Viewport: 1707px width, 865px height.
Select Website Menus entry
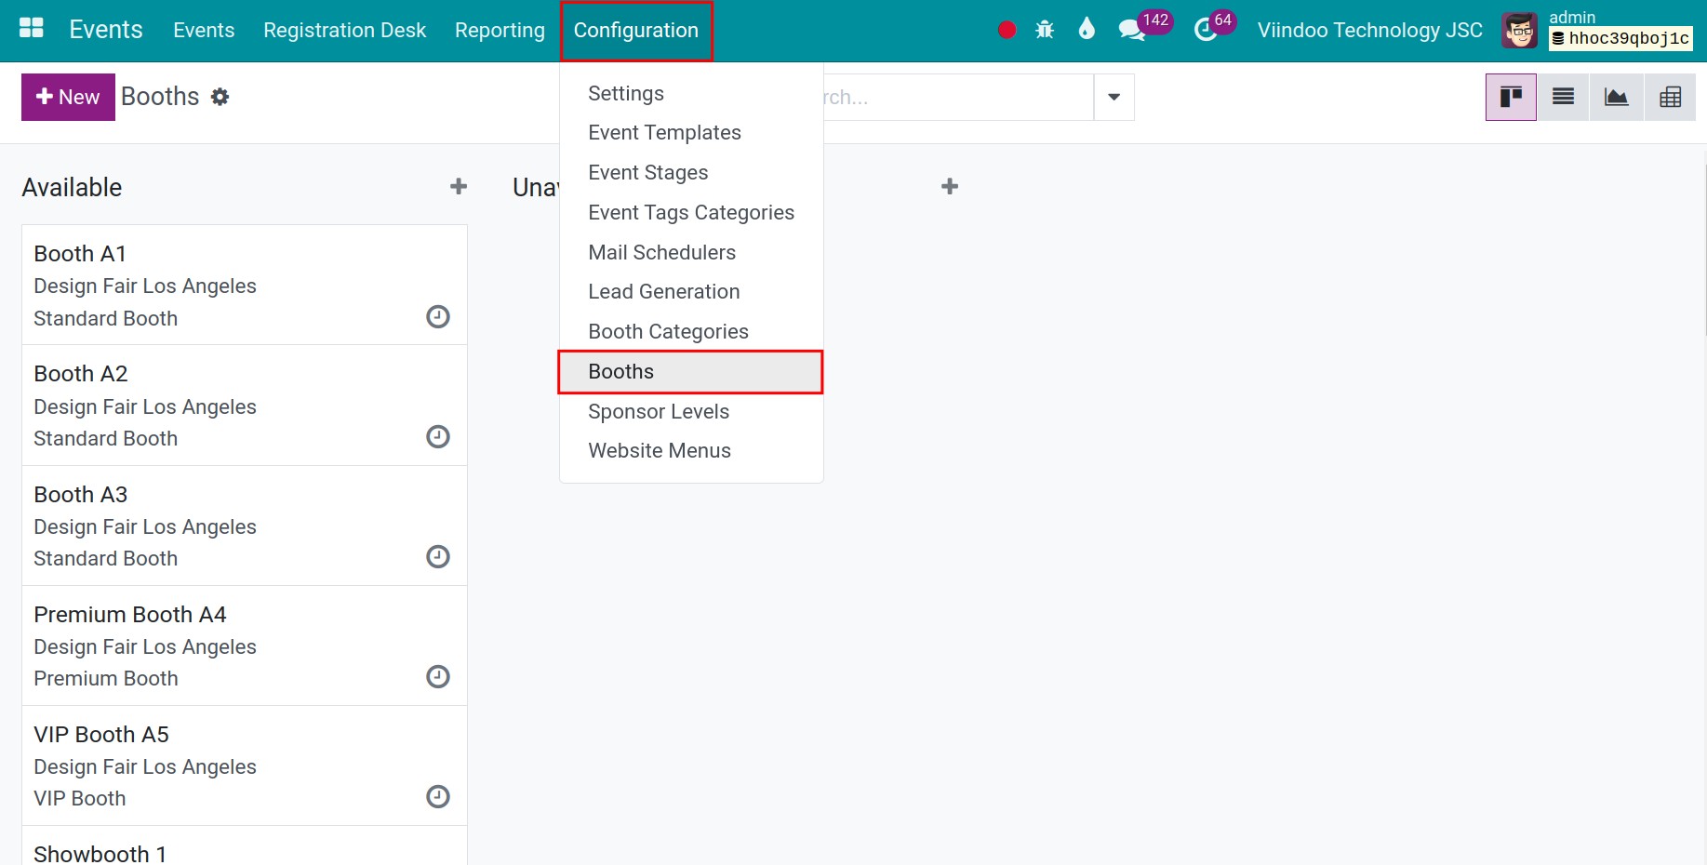point(691,451)
